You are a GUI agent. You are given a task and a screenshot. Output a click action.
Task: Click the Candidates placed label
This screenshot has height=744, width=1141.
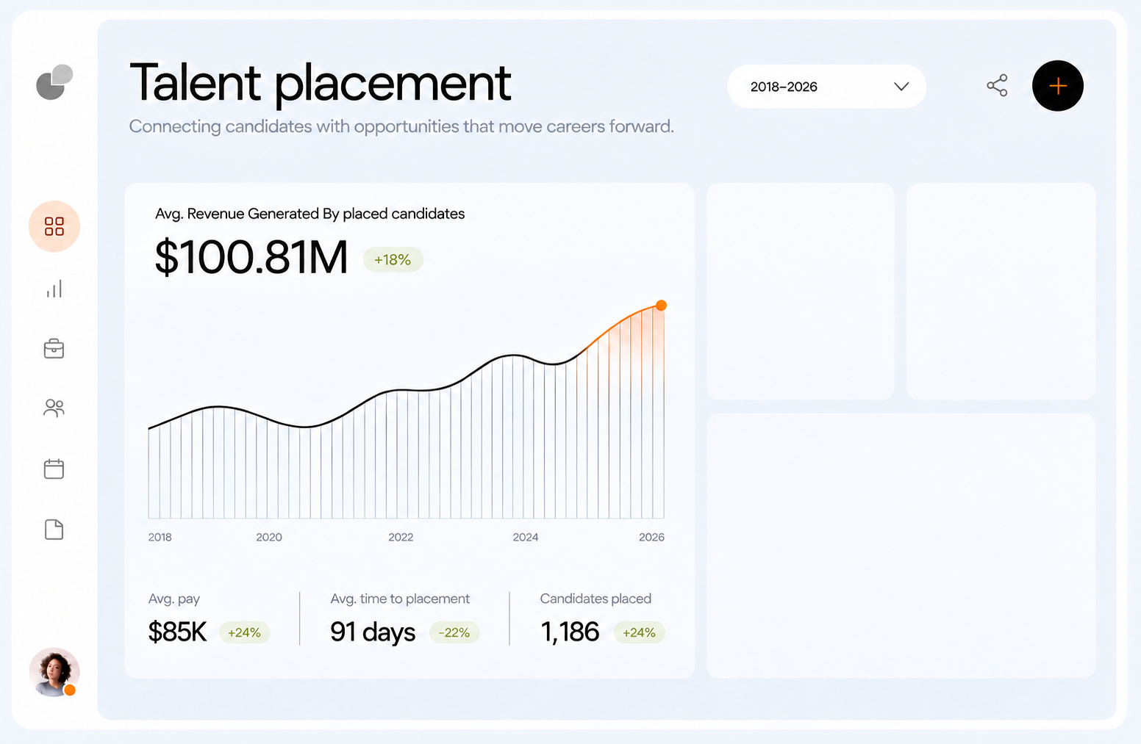pyautogui.click(x=595, y=599)
